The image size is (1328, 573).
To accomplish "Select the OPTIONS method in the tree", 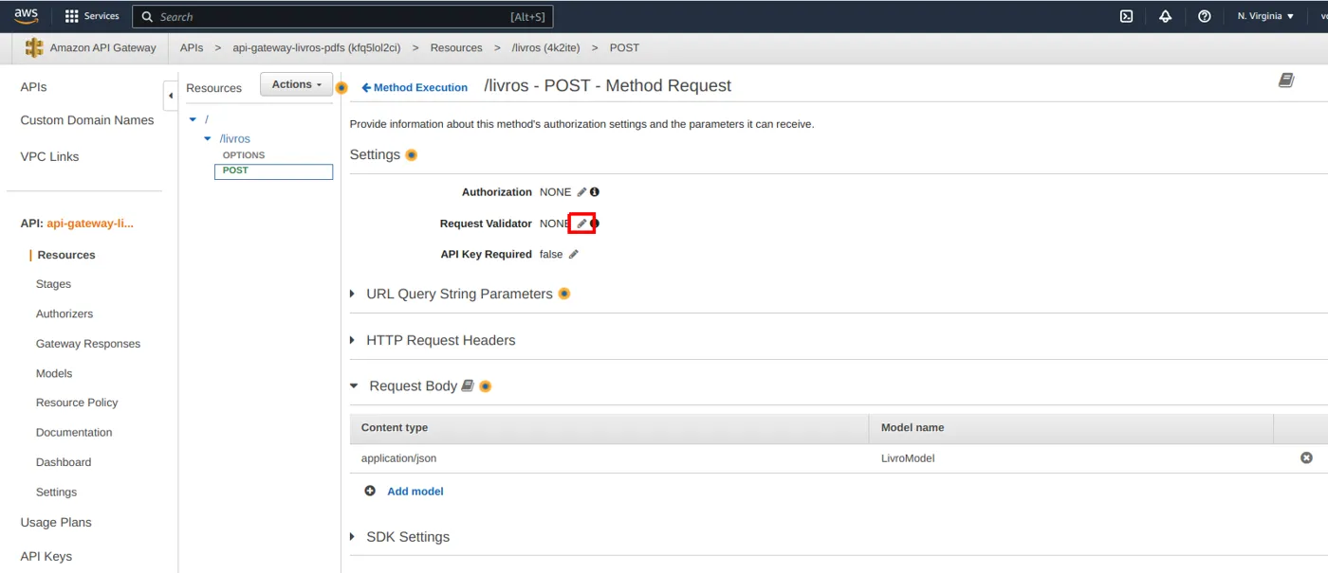I will [244, 155].
